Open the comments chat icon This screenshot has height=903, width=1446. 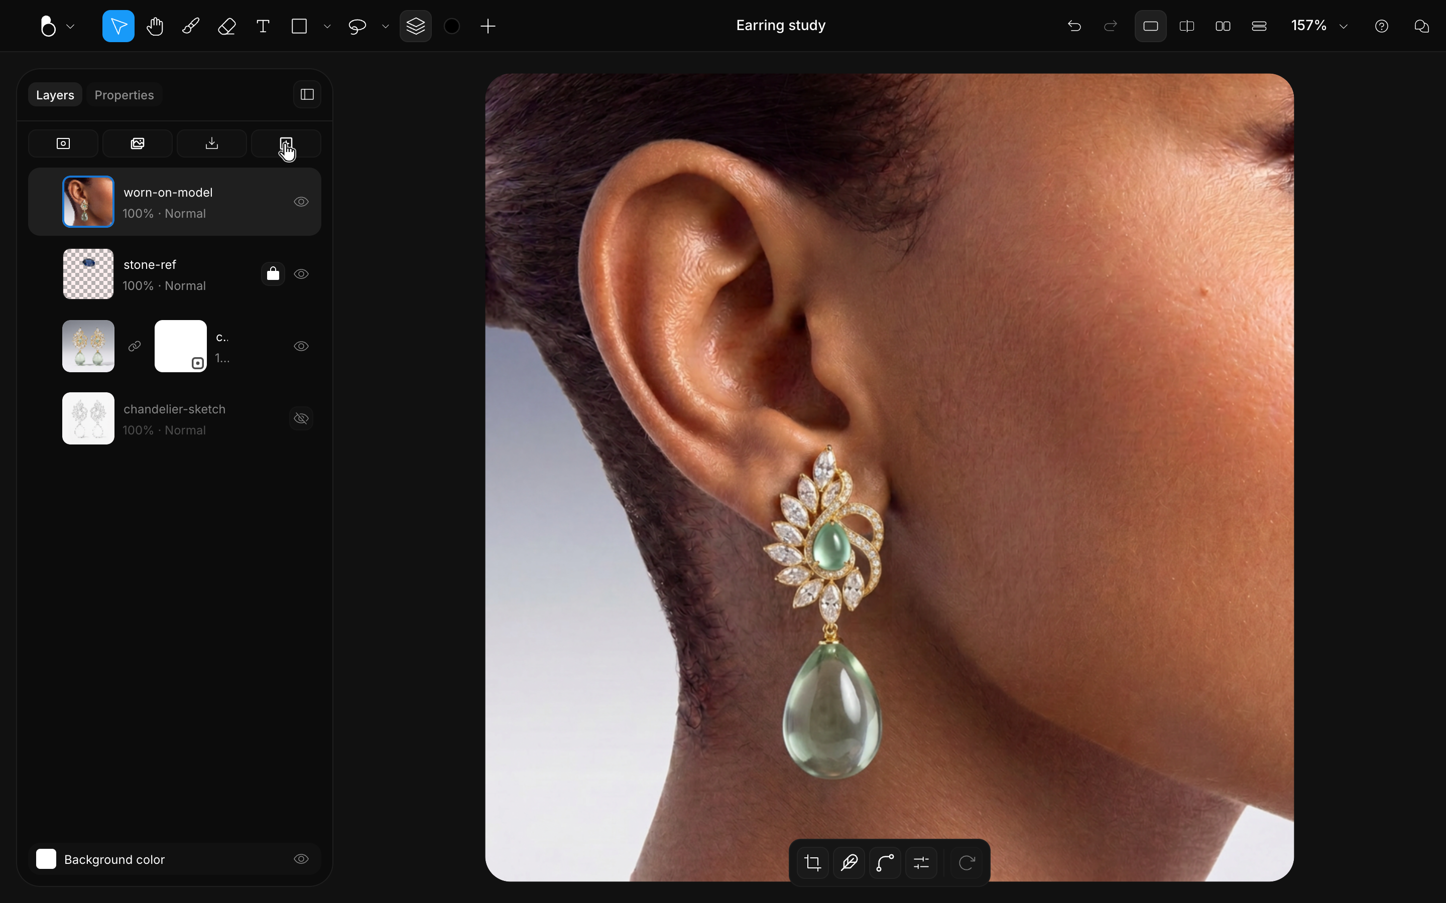click(x=1421, y=26)
